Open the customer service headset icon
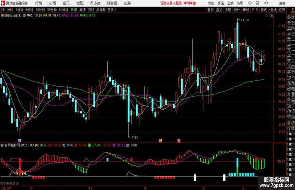The image size is (295, 190). pyautogui.click(x=250, y=3)
